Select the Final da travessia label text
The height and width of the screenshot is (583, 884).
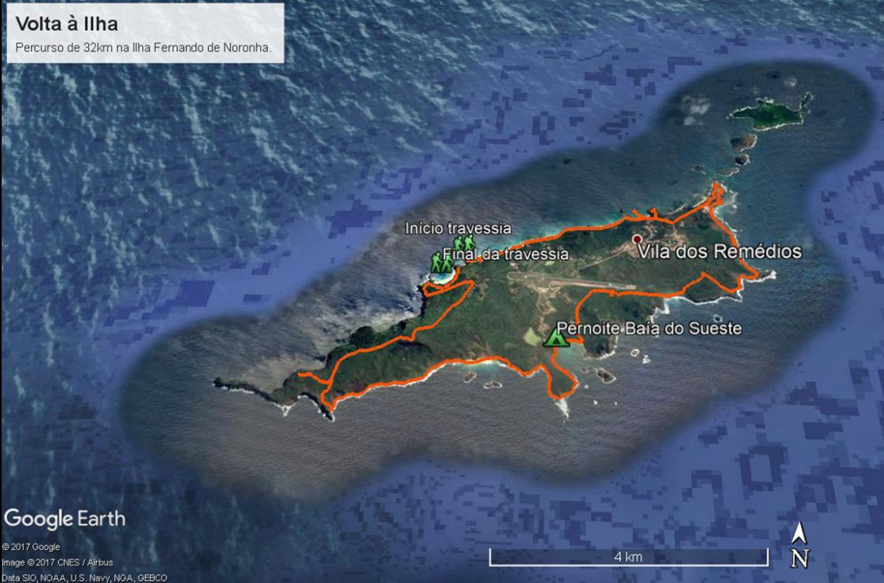506,254
